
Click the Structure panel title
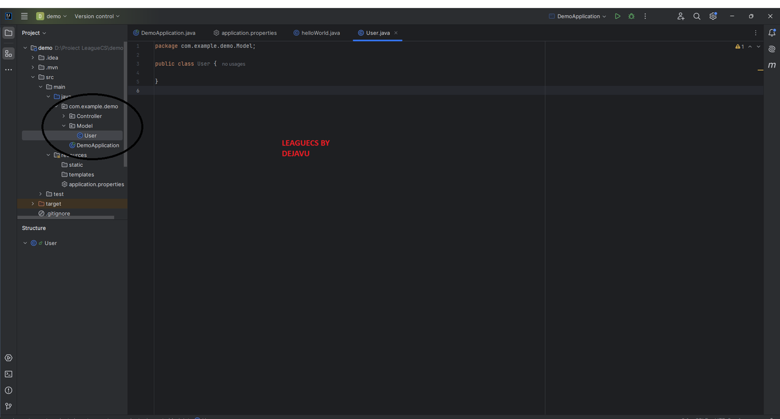pyautogui.click(x=34, y=228)
